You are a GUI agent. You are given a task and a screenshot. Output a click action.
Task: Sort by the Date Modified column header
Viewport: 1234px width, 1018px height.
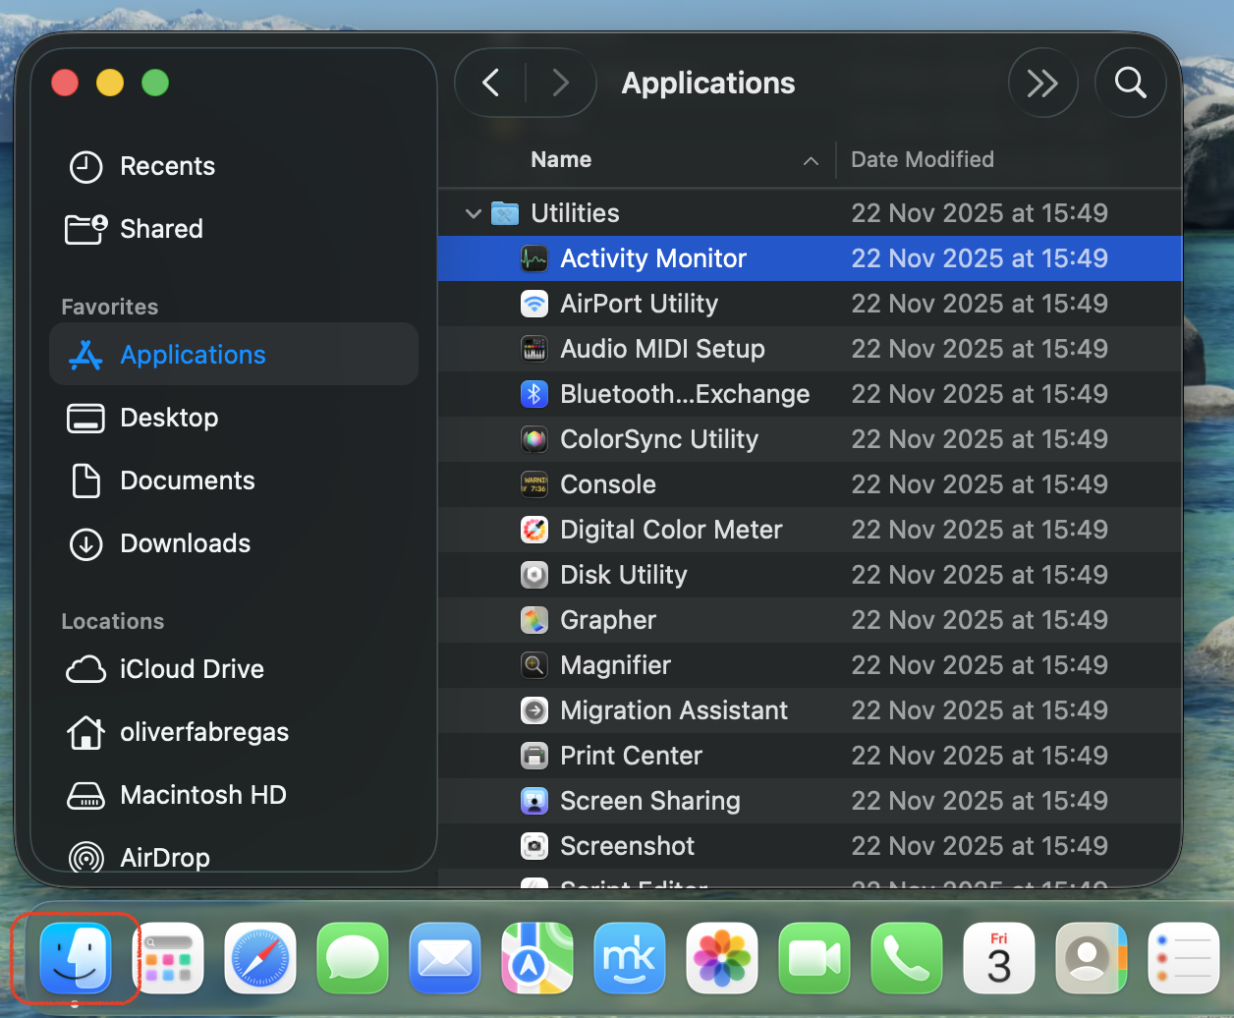(922, 160)
